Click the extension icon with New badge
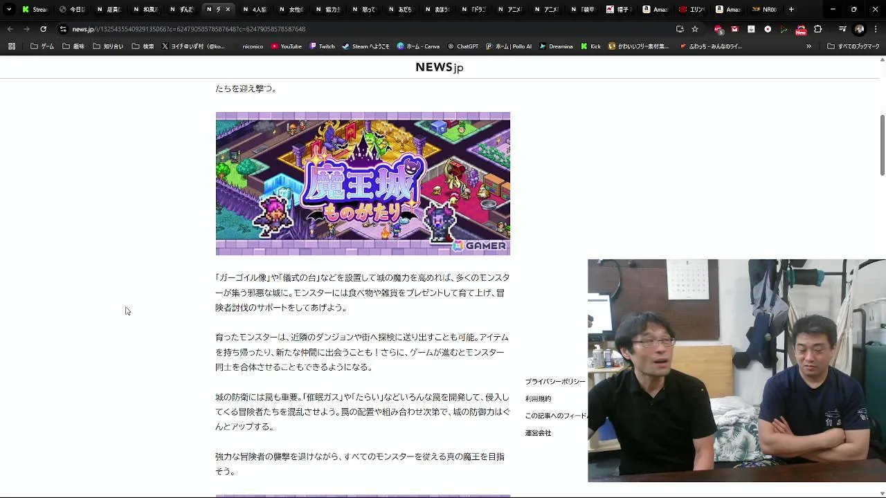This screenshot has height=498, width=886. coord(801,30)
